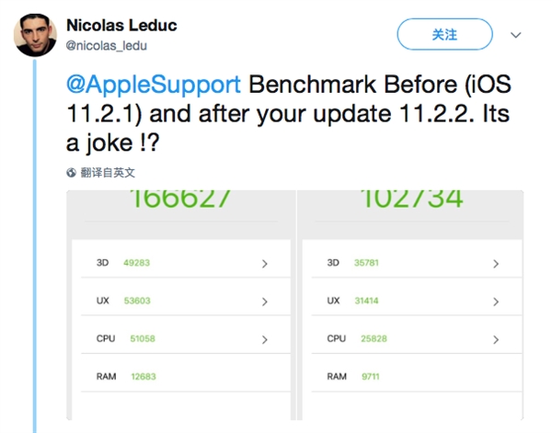Open the @AppleSupport mention link
Viewport: 552px width, 433px height.
[154, 85]
